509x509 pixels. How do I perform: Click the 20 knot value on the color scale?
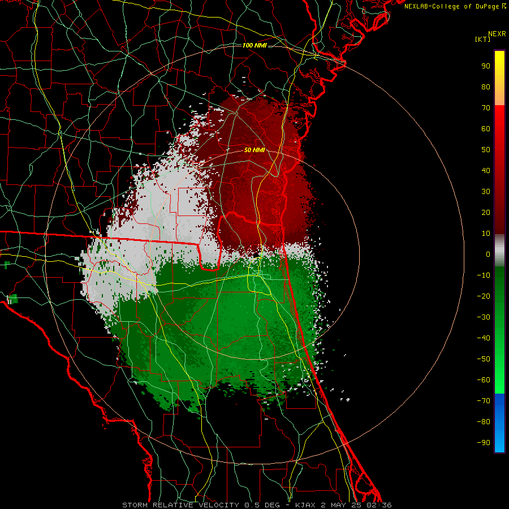(x=486, y=213)
